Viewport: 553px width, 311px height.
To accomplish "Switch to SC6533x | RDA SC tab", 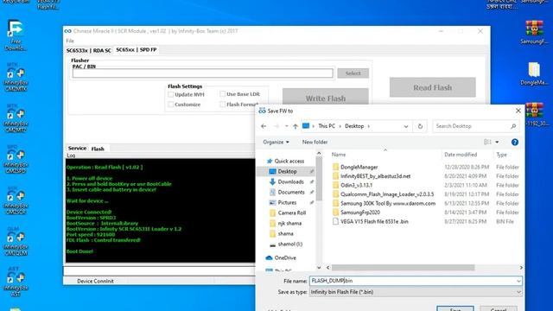I will (x=88, y=50).
